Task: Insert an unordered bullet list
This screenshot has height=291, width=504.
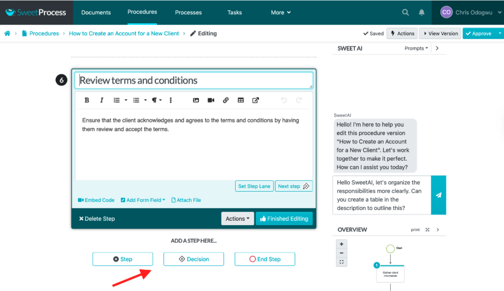Action: click(136, 100)
